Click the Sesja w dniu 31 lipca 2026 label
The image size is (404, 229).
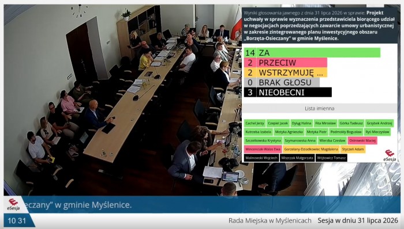(358, 220)
